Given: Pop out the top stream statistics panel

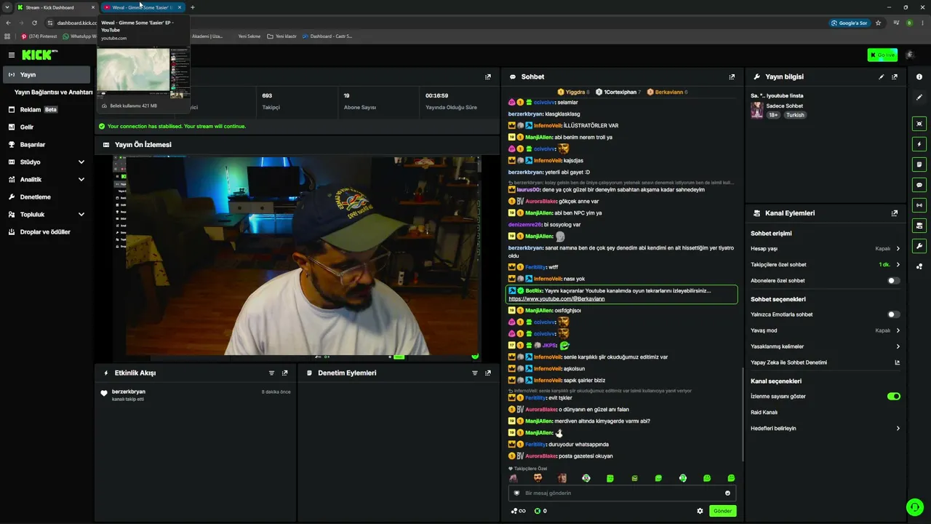Looking at the screenshot, I should click(x=487, y=76).
